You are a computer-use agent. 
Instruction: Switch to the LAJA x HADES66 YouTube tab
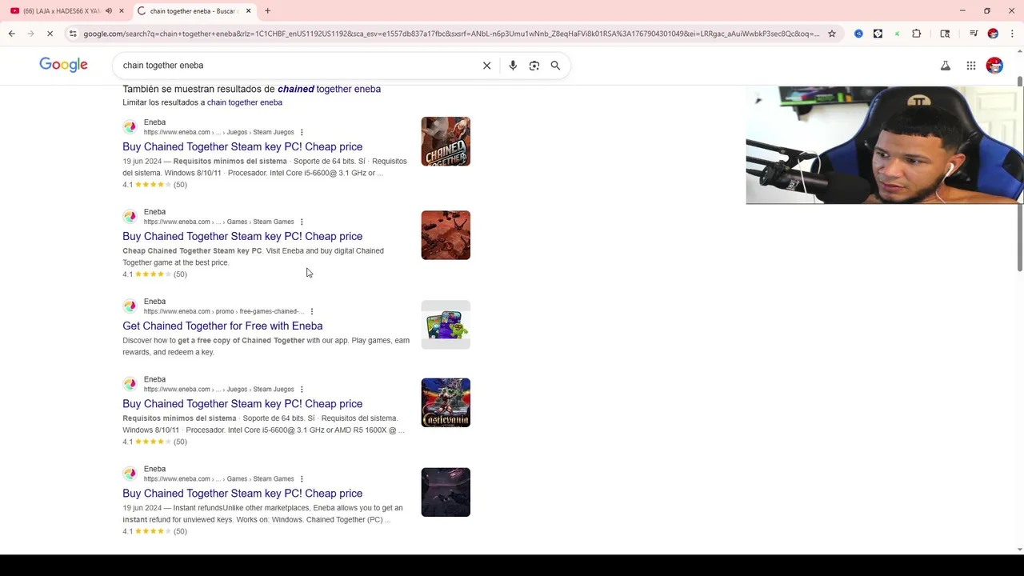[x=61, y=11]
